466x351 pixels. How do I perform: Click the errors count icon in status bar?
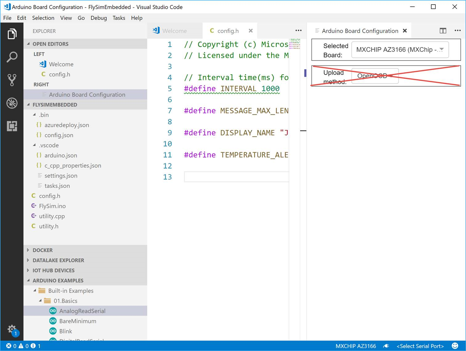(9, 346)
